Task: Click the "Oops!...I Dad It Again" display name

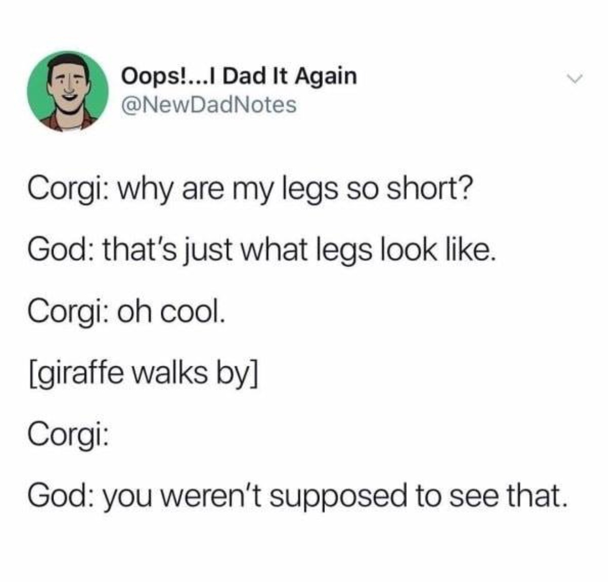Action: [x=239, y=76]
